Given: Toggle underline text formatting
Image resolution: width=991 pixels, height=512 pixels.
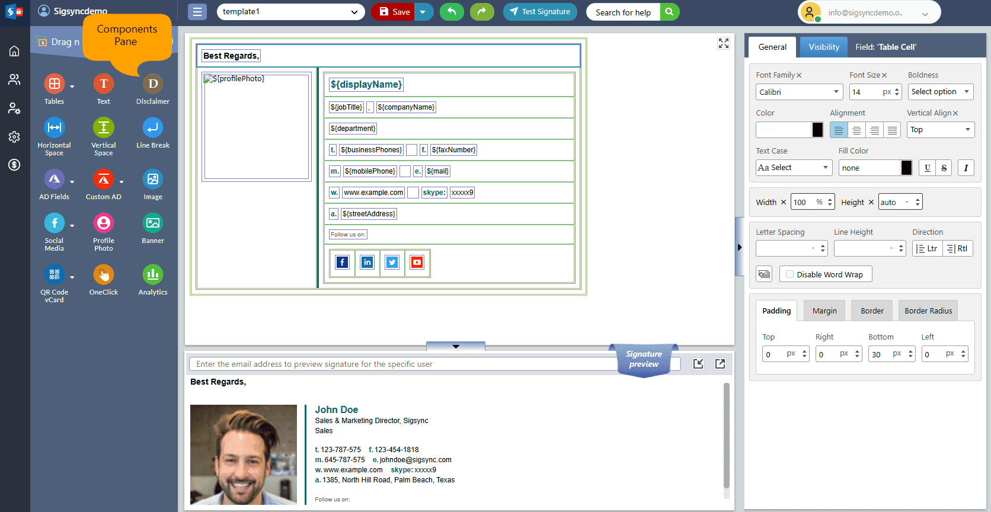Looking at the screenshot, I should pos(927,168).
